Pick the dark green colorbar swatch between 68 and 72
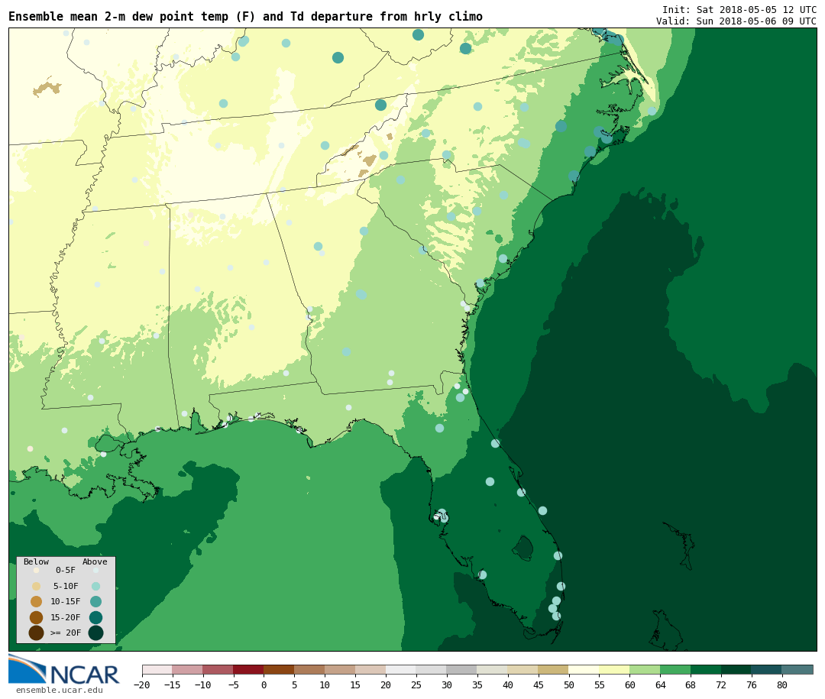The width and height of the screenshot is (825, 699). point(706,670)
